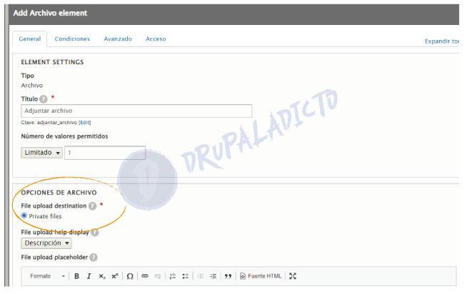Switch to the Acceso tab
This screenshot has height=294, width=464.
click(x=156, y=39)
